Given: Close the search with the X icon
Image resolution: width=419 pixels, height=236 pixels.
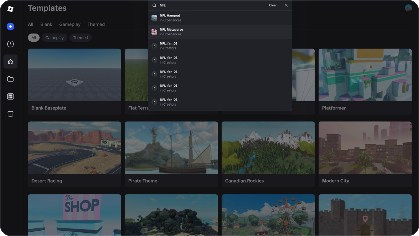Looking at the screenshot, I should pyautogui.click(x=286, y=5).
